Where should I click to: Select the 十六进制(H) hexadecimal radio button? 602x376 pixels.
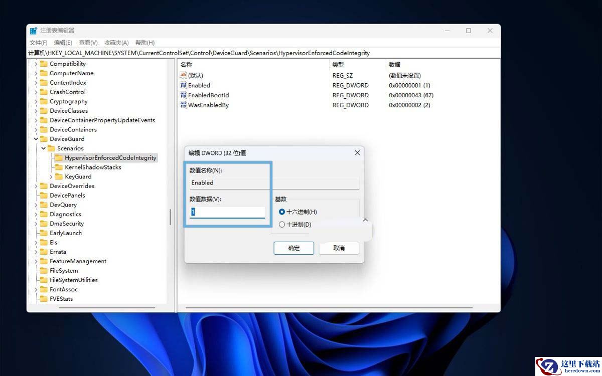(x=282, y=212)
